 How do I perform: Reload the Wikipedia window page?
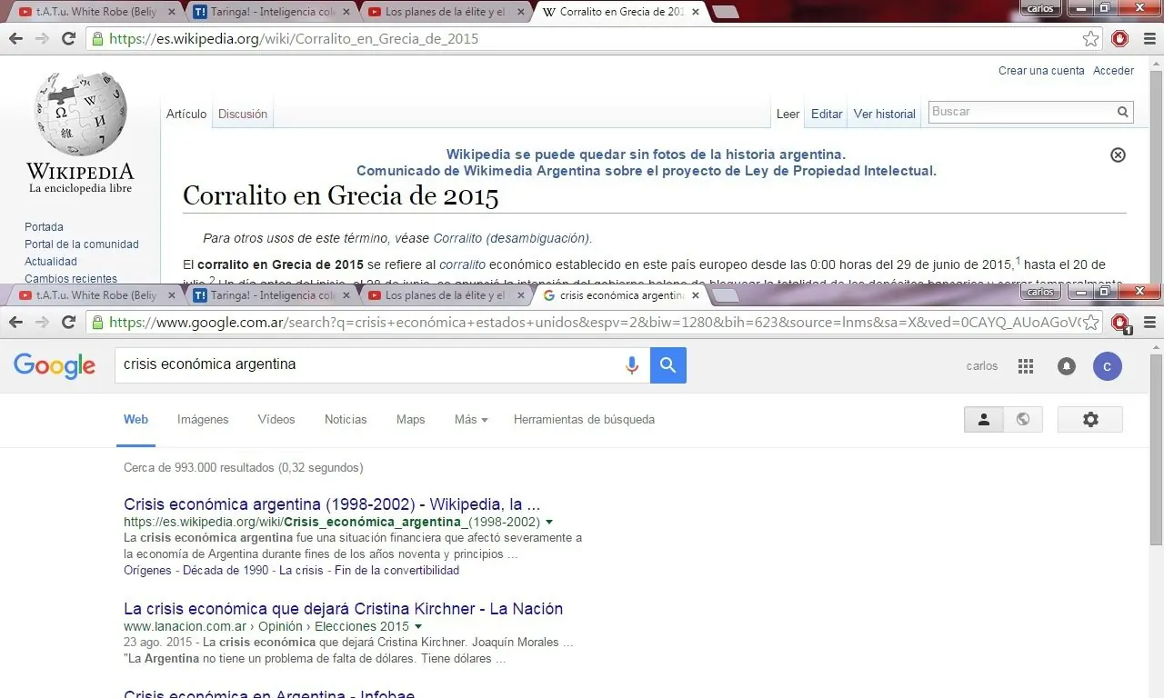(x=68, y=39)
